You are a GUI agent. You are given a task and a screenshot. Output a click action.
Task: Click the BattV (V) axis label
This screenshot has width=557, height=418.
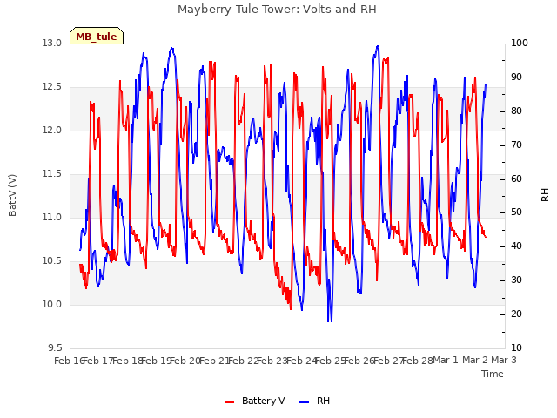coord(12,195)
